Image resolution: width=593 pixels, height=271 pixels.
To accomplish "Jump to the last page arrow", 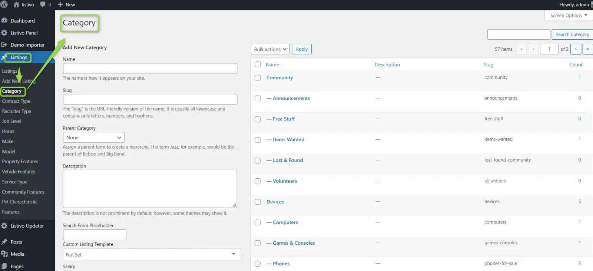I will [x=588, y=49].
